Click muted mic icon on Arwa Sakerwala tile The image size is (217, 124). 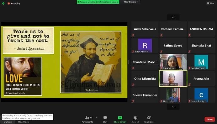point(133,35)
